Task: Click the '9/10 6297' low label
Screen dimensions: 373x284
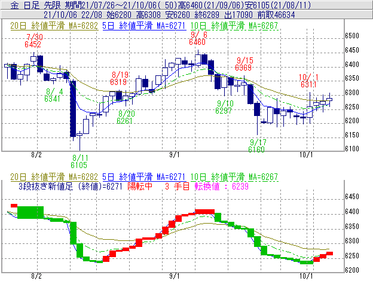Action: [x=225, y=107]
